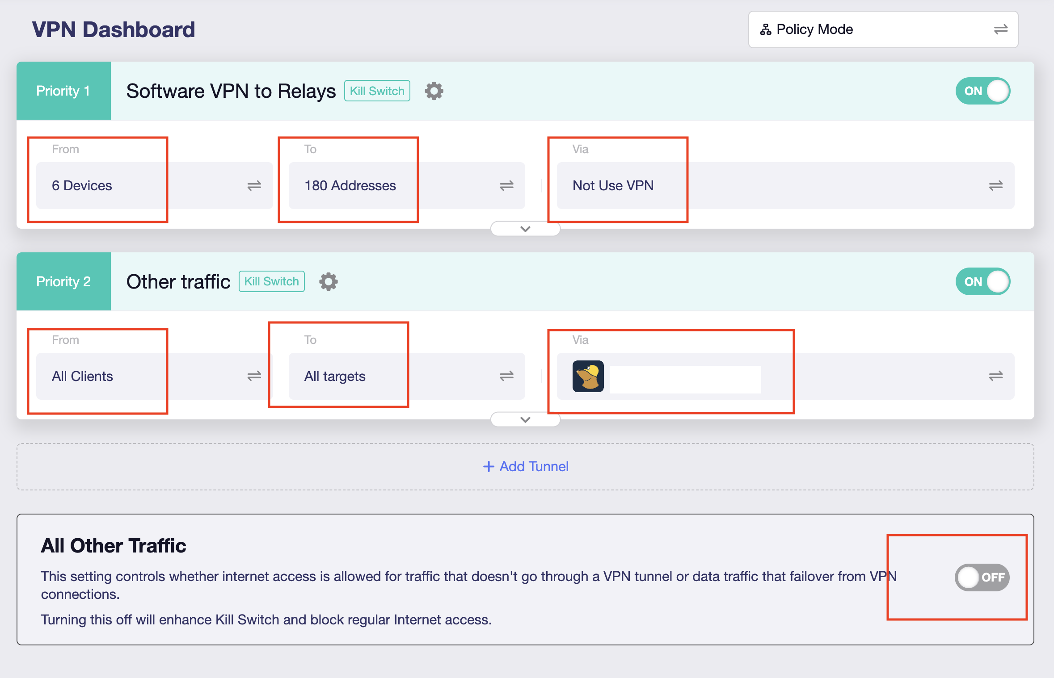The height and width of the screenshot is (678, 1054).
Task: Click Kill Switch badge on Software VPN
Action: [377, 91]
